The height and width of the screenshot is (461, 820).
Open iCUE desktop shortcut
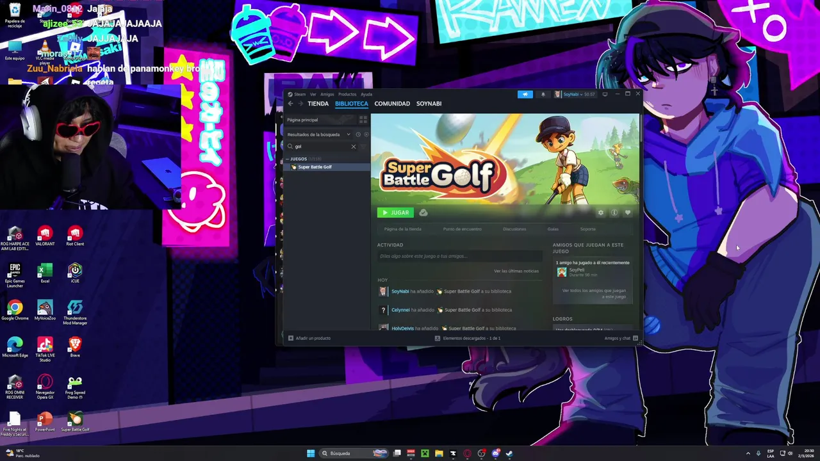[75, 273]
